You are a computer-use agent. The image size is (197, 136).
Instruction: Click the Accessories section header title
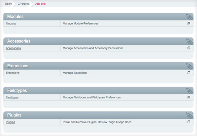pos(19,41)
